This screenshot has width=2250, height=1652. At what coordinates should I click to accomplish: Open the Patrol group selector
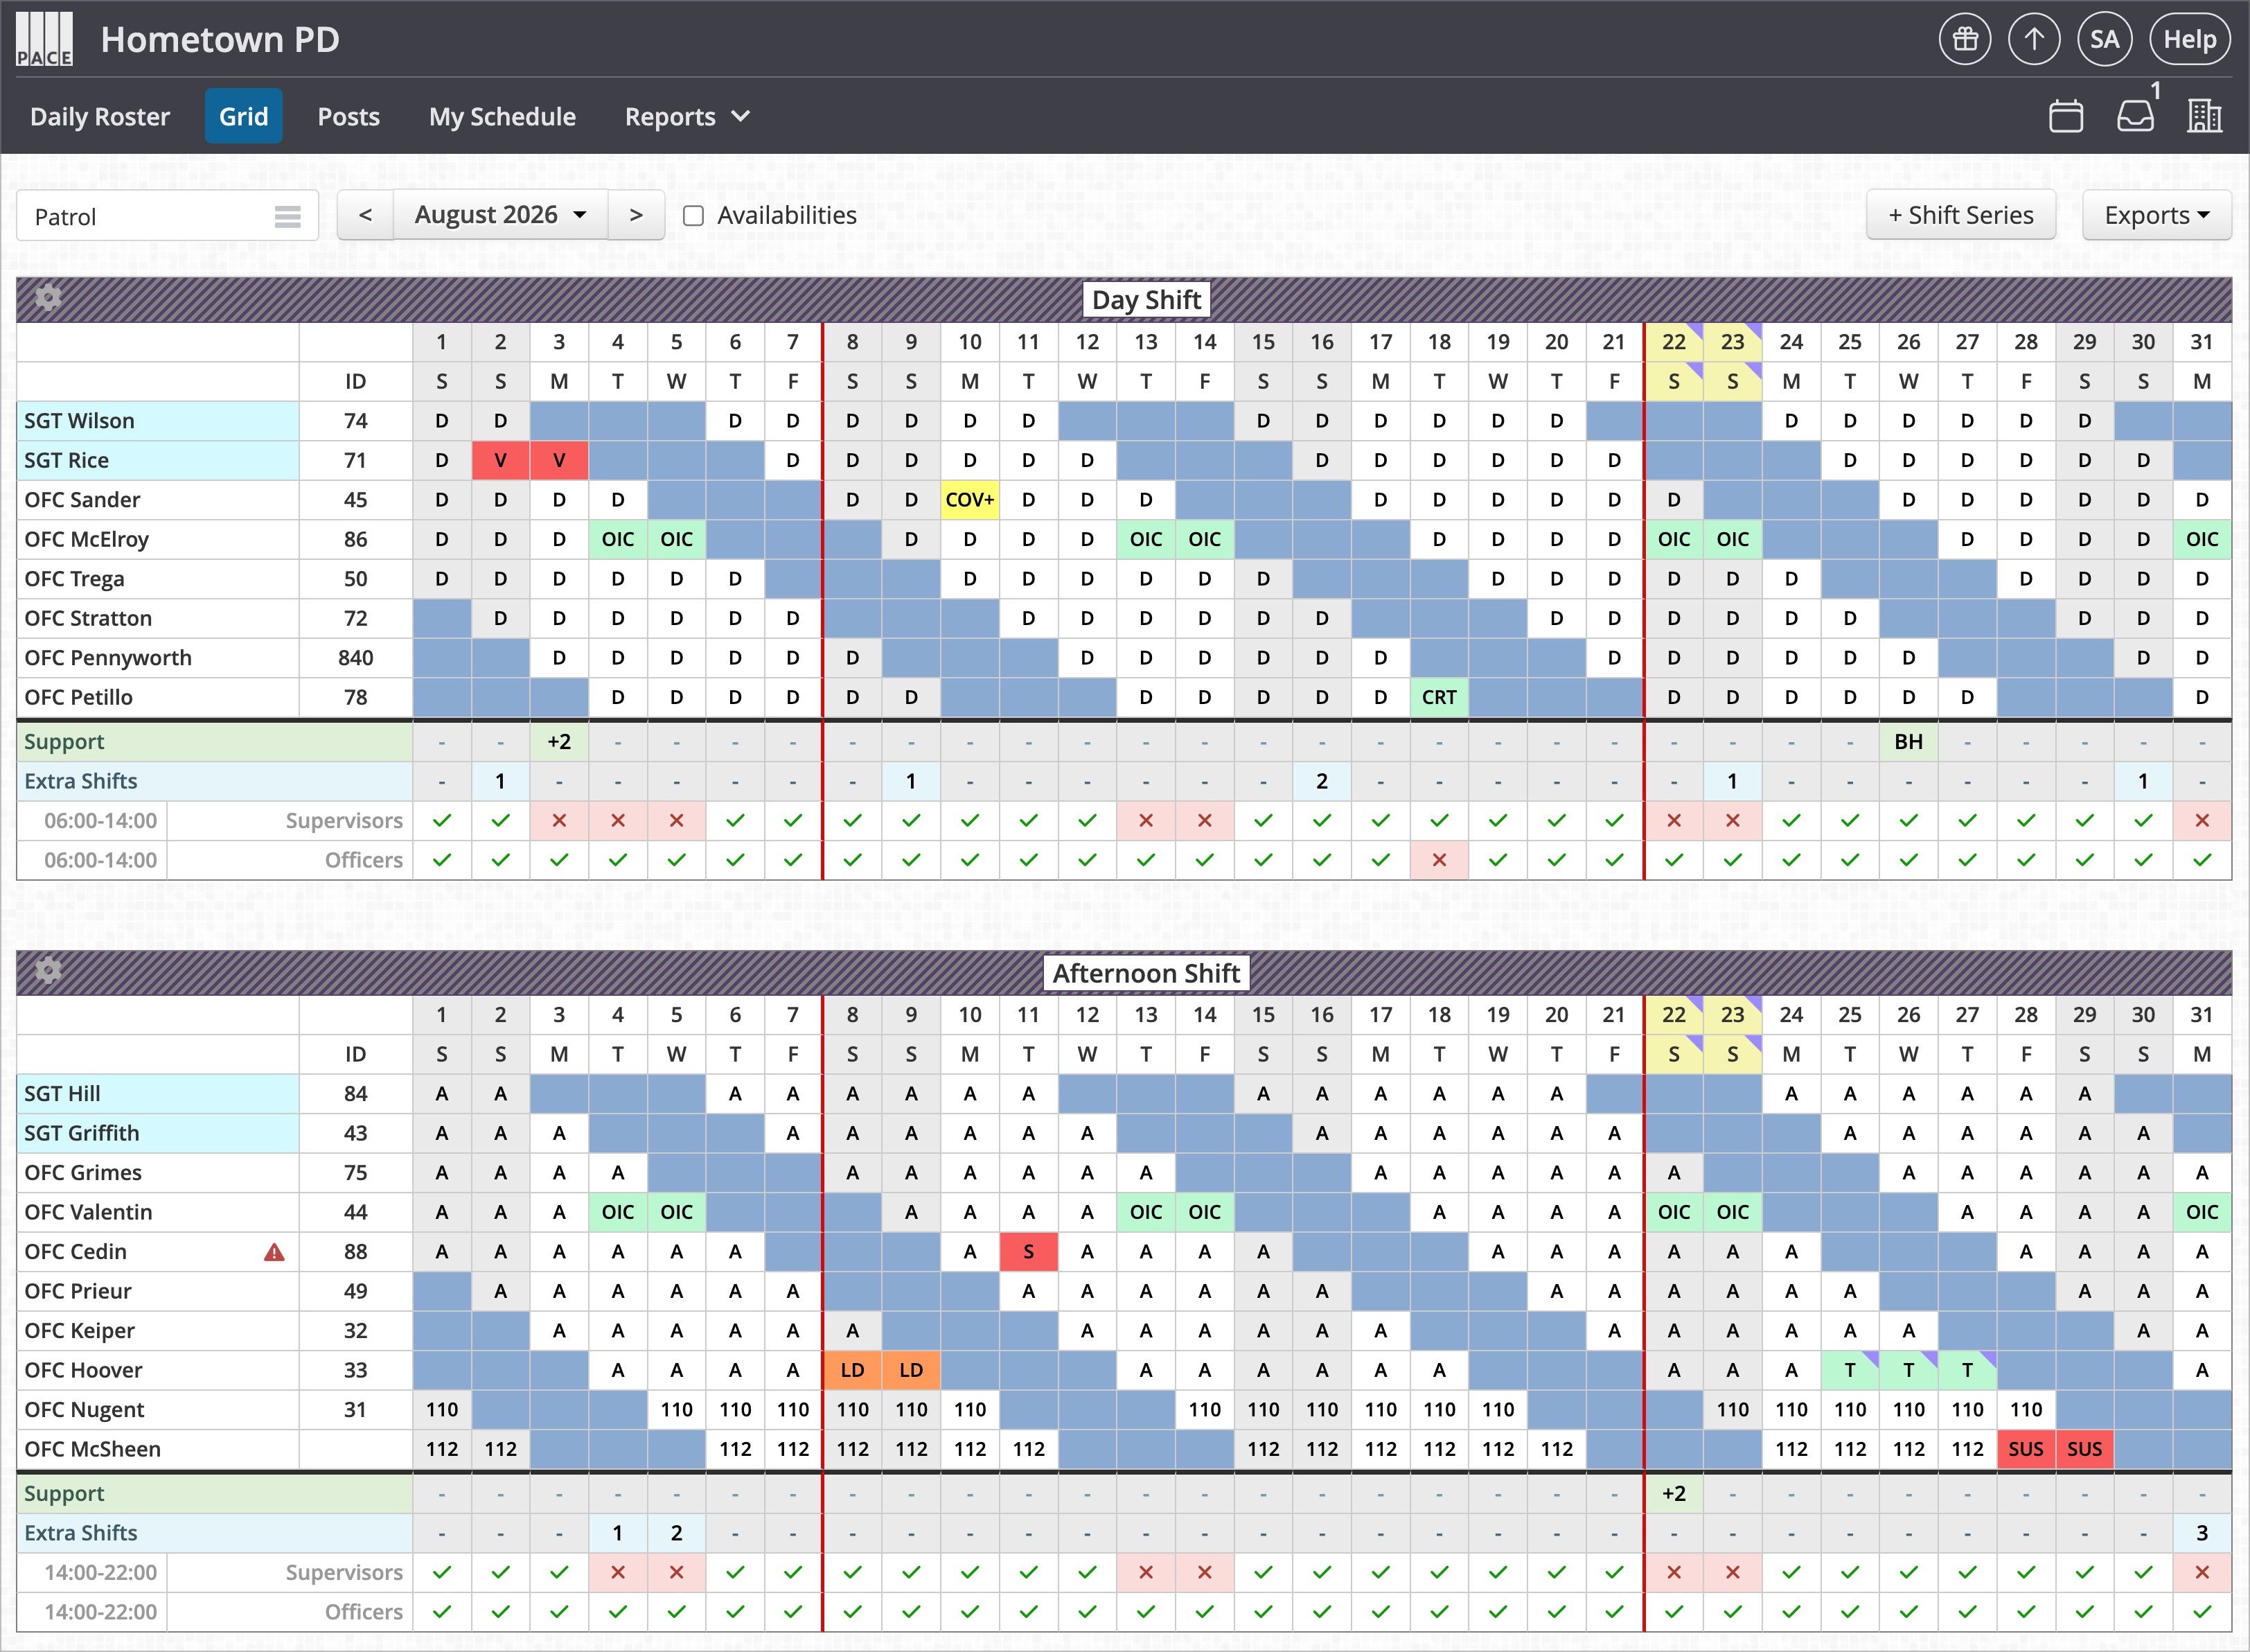pyautogui.click(x=168, y=216)
